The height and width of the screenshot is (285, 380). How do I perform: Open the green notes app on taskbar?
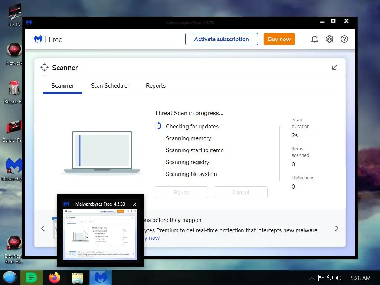pos(31,278)
